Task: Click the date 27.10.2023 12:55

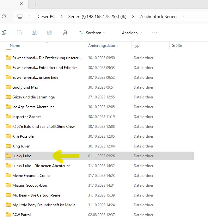Action: [101, 97]
